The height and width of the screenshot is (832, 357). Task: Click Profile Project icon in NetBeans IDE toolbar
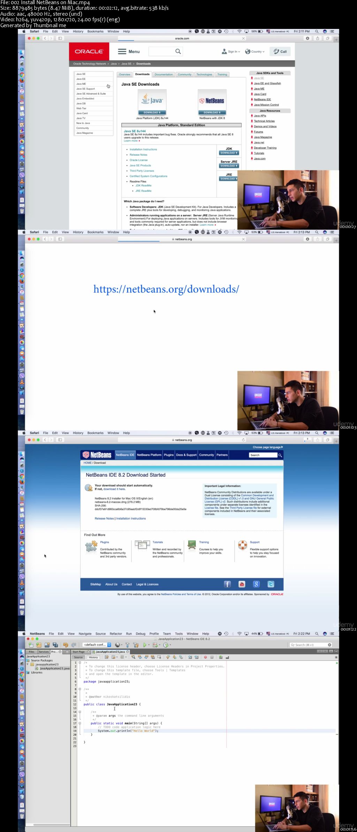click(x=166, y=645)
